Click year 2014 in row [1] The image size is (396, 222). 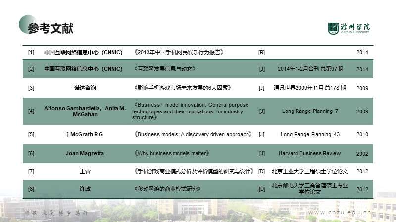(x=362, y=52)
